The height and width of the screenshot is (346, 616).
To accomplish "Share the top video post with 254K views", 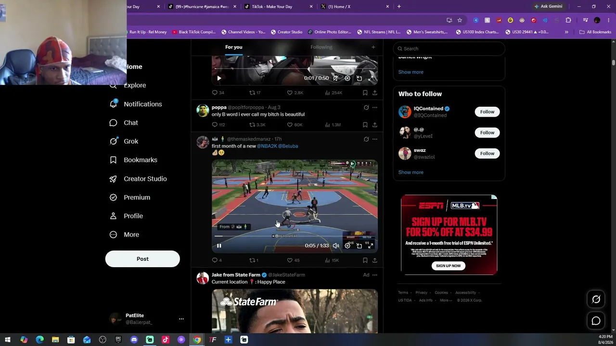I will click(x=374, y=93).
